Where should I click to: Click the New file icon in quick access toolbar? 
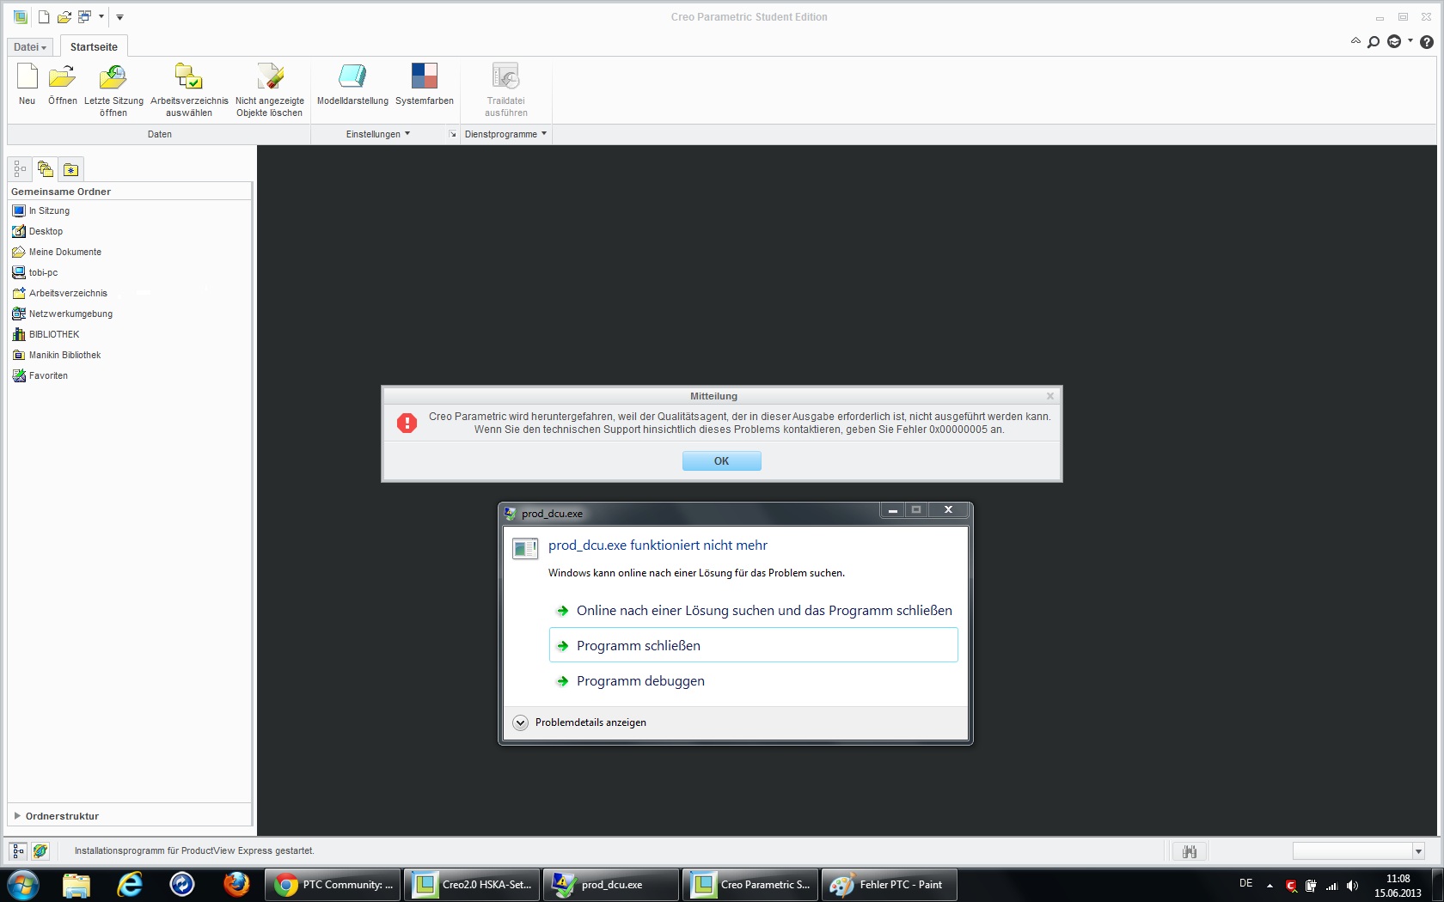point(44,16)
